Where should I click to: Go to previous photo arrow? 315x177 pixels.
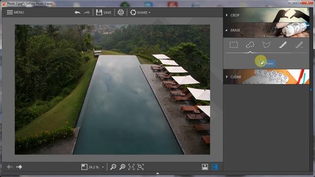10,167
